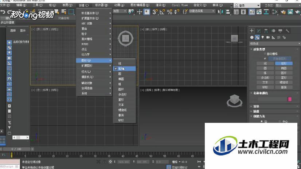
Task: Toggle the Spinner Snap tool
Action: tap(177, 12)
